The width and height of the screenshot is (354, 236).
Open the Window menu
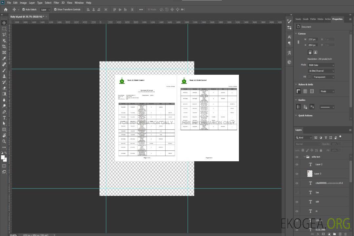pos(79,3)
